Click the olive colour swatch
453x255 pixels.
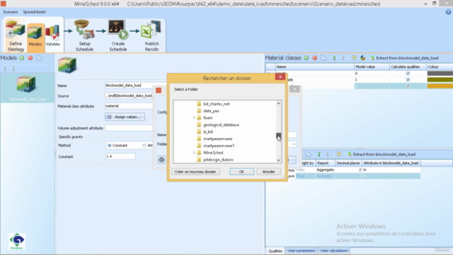tap(440, 80)
